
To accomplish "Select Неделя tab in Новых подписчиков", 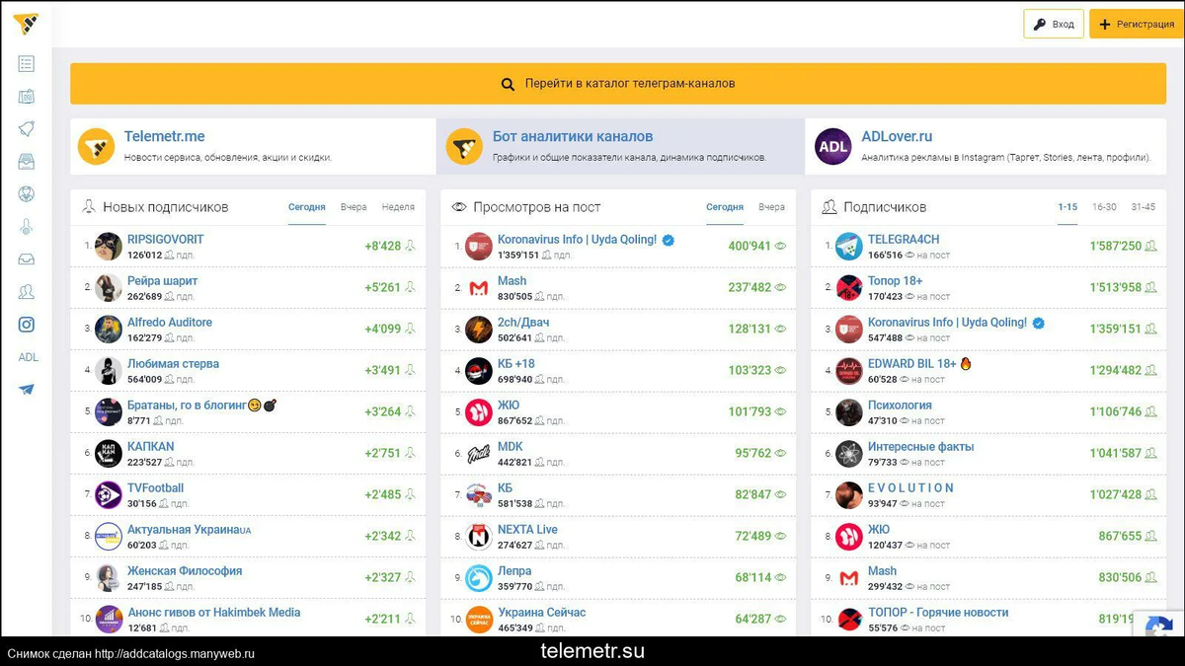I will tap(398, 207).
